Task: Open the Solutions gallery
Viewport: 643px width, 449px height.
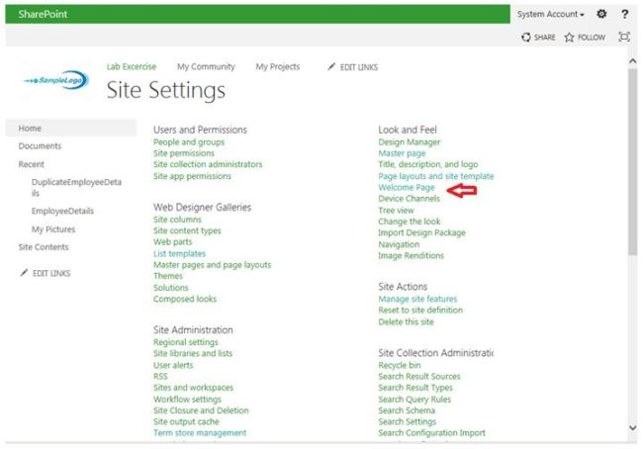Action: [x=170, y=288]
